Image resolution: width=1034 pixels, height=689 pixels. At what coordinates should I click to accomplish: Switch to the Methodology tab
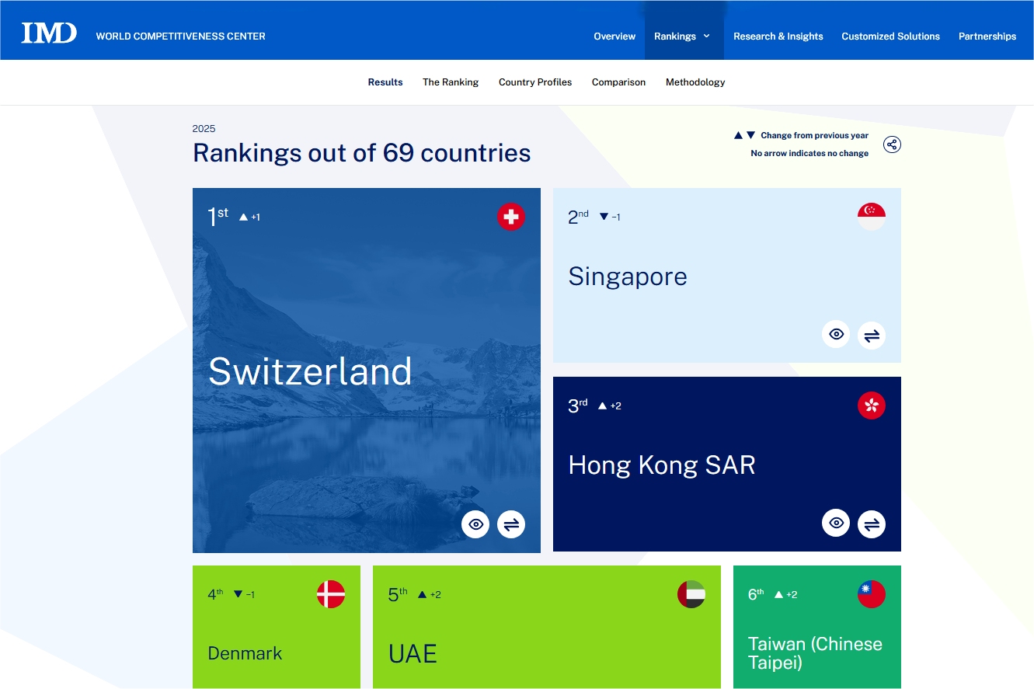pyautogui.click(x=695, y=82)
